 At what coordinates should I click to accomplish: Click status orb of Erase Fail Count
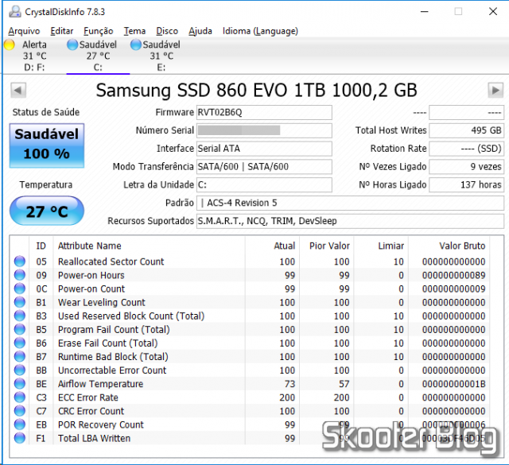pos(20,343)
